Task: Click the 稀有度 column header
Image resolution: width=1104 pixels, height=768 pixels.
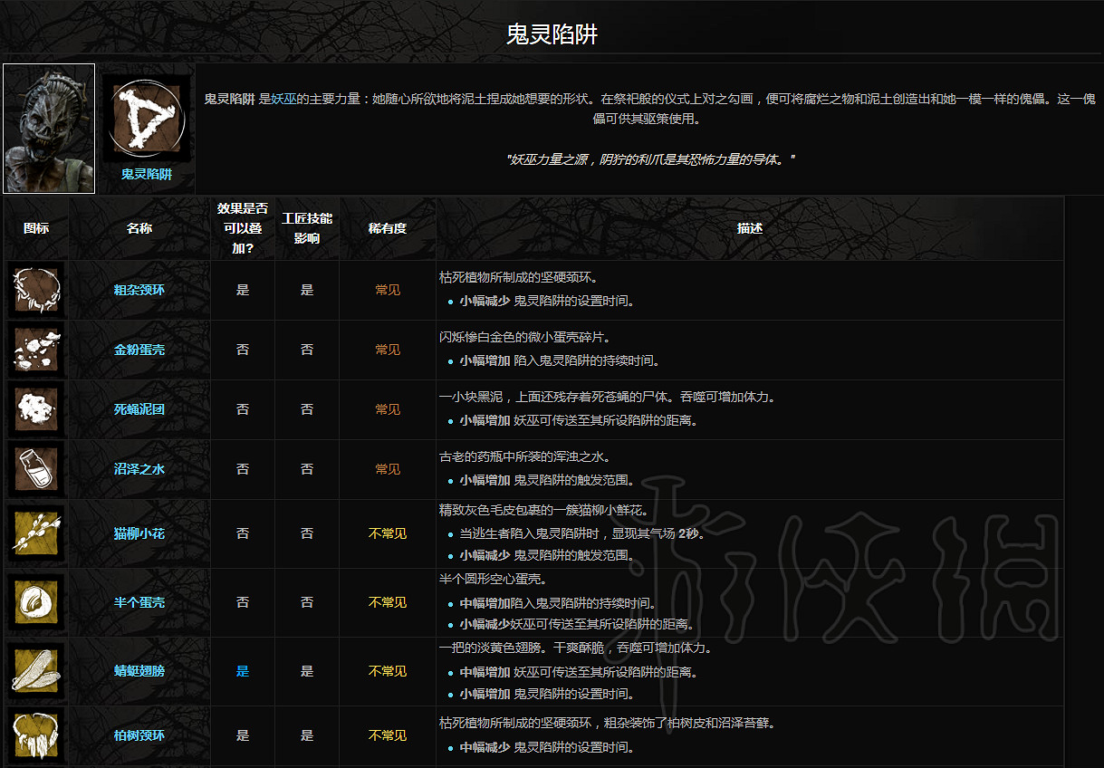Action: (x=387, y=228)
